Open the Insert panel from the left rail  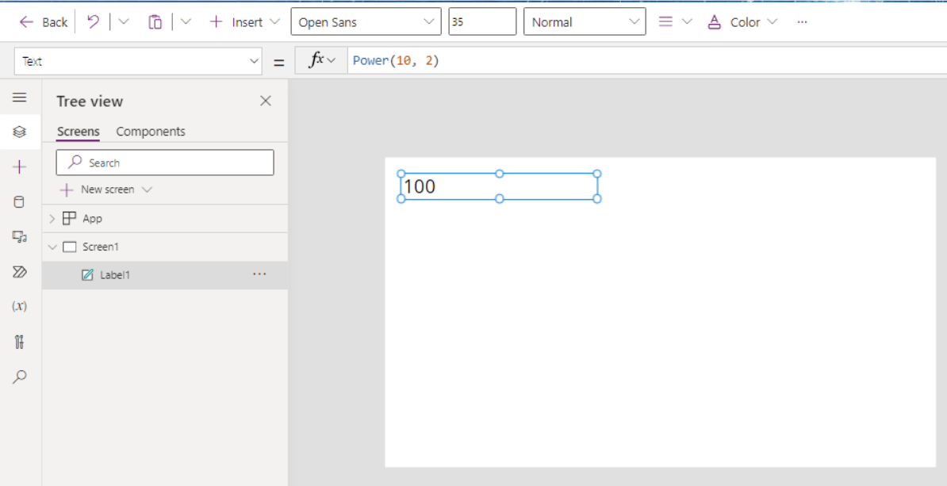pos(20,166)
